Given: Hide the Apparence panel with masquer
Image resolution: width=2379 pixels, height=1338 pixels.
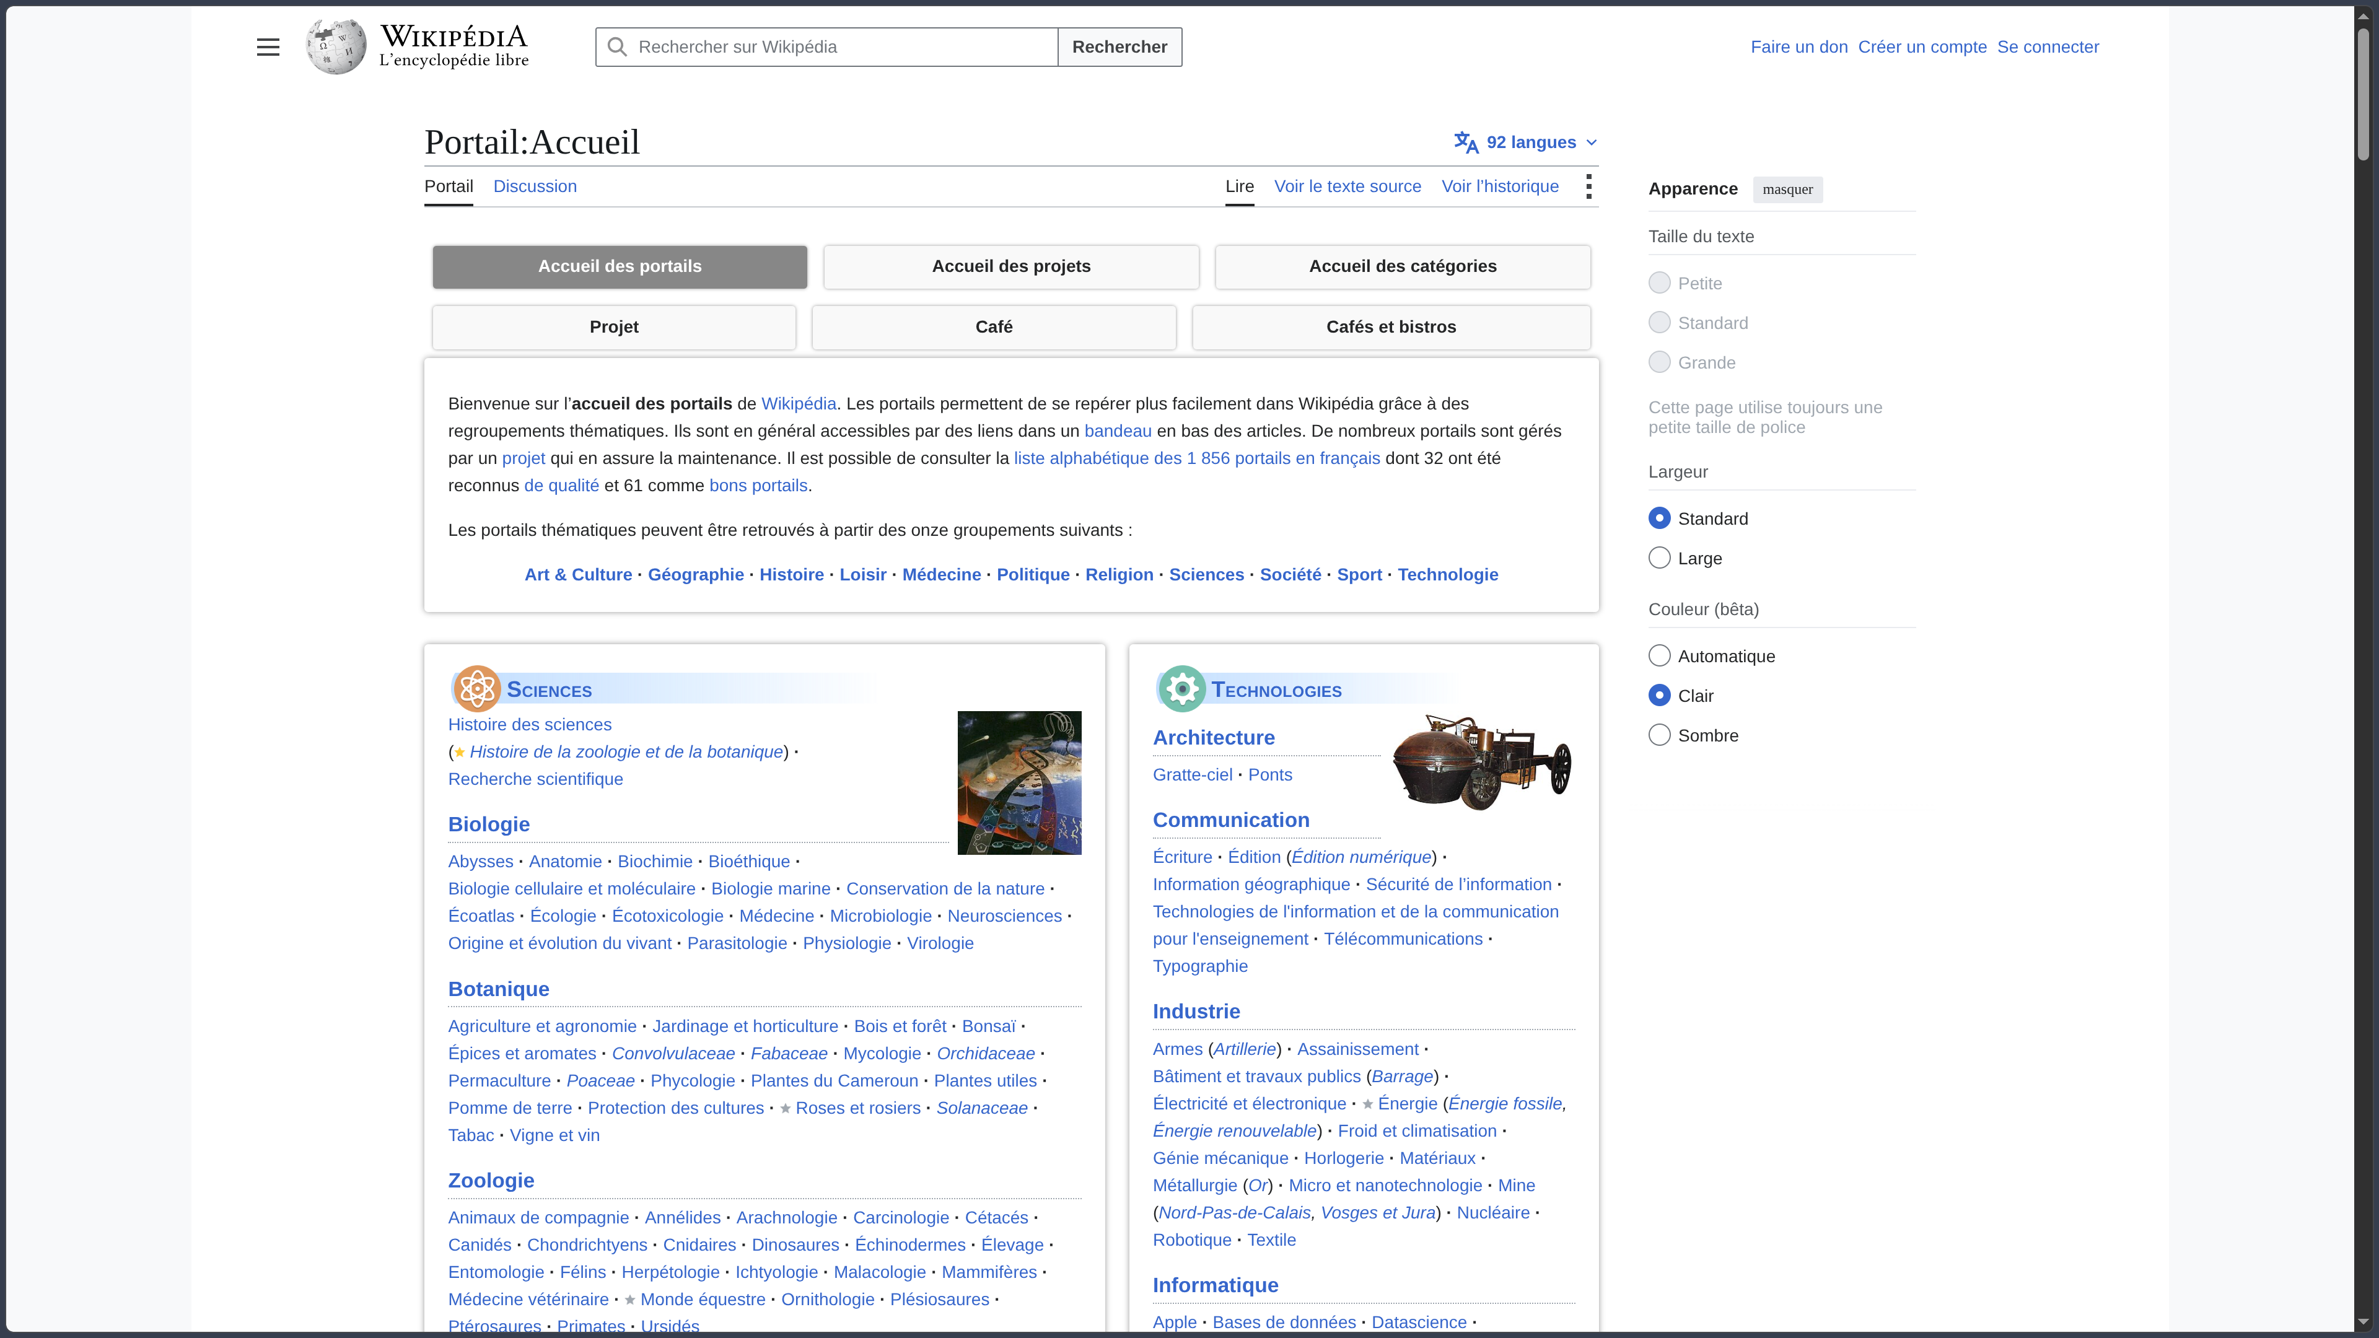Looking at the screenshot, I should point(1787,190).
